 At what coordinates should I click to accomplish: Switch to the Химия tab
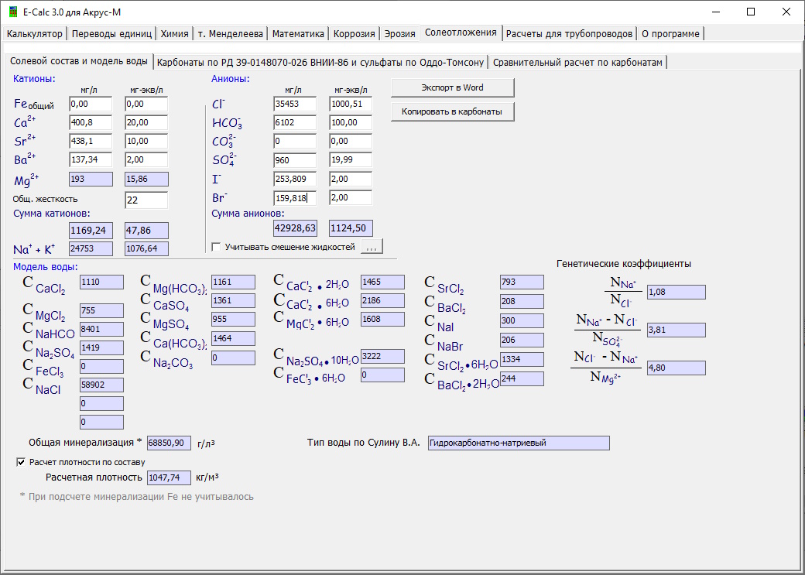click(174, 34)
